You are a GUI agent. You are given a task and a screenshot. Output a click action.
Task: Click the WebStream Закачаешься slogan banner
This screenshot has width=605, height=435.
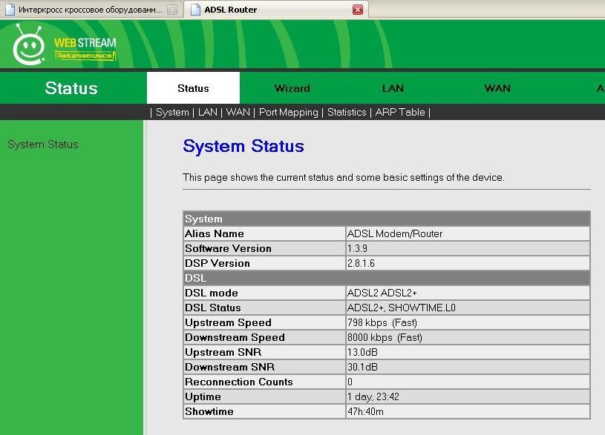(85, 56)
